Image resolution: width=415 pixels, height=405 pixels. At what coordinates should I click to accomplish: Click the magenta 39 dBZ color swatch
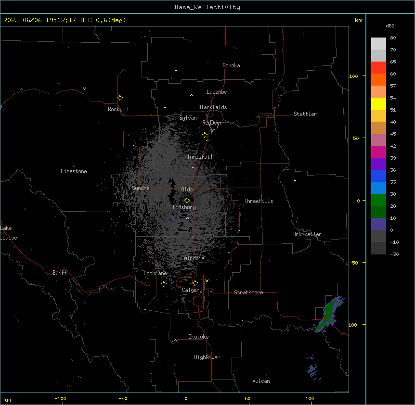[x=378, y=152]
